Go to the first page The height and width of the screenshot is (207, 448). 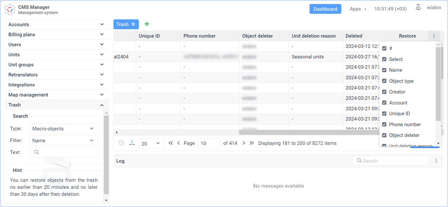(x=171, y=143)
